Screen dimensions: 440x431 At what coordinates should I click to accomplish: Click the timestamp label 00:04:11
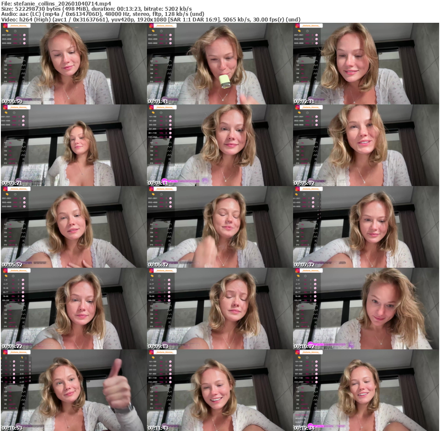click(x=158, y=183)
